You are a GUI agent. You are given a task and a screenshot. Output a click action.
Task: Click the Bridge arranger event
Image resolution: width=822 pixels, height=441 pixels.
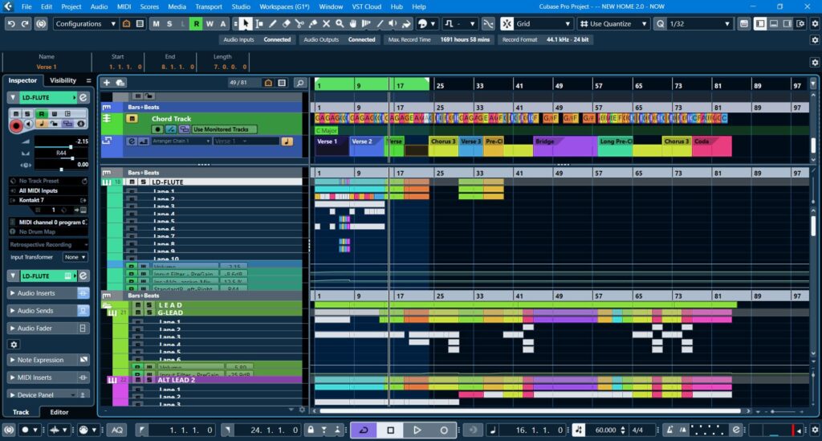coord(565,145)
